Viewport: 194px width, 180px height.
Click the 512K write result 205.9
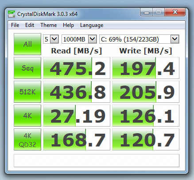click(146, 92)
